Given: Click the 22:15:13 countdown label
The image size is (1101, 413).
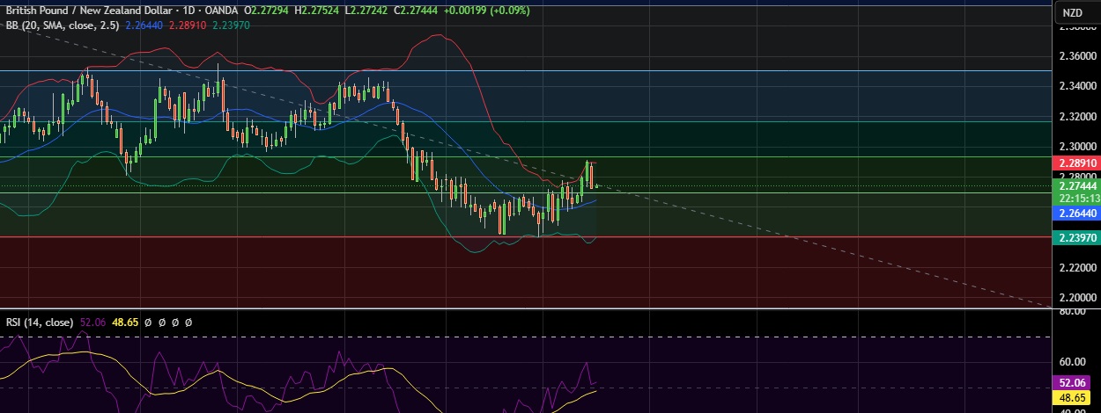Looking at the screenshot, I should coord(1077,199).
